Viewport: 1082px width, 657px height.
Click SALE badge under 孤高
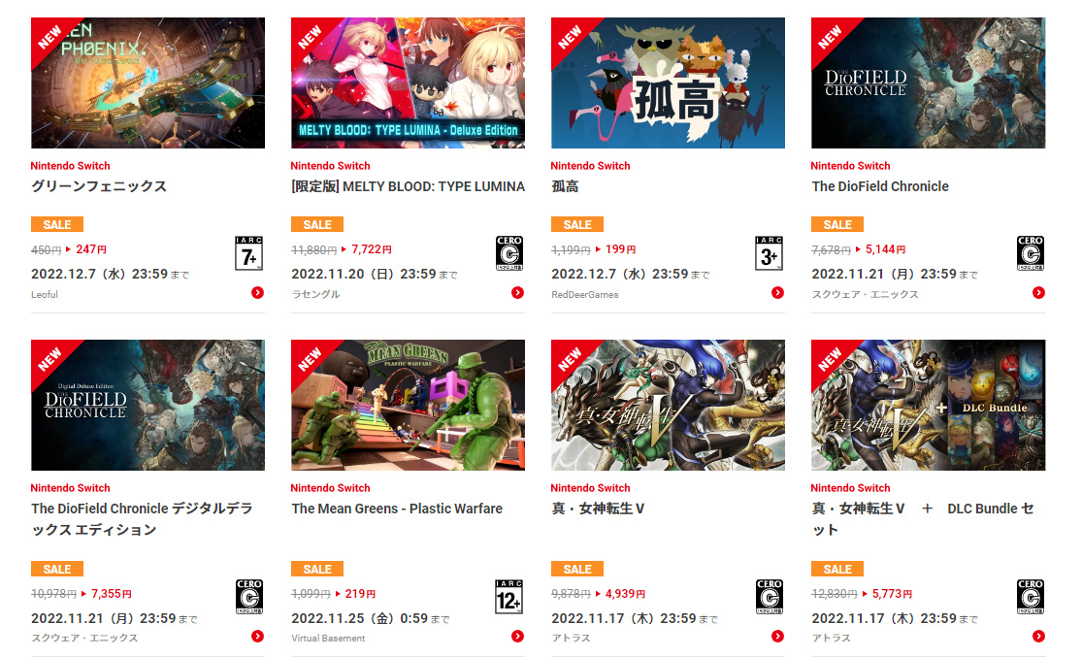576,224
